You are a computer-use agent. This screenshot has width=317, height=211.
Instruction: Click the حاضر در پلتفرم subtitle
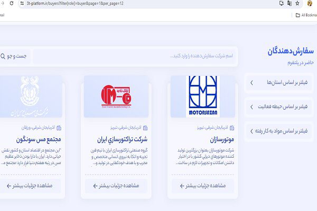(301, 63)
